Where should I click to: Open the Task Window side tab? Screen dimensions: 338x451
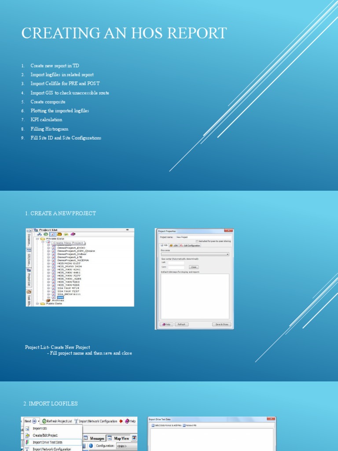[x=29, y=298]
